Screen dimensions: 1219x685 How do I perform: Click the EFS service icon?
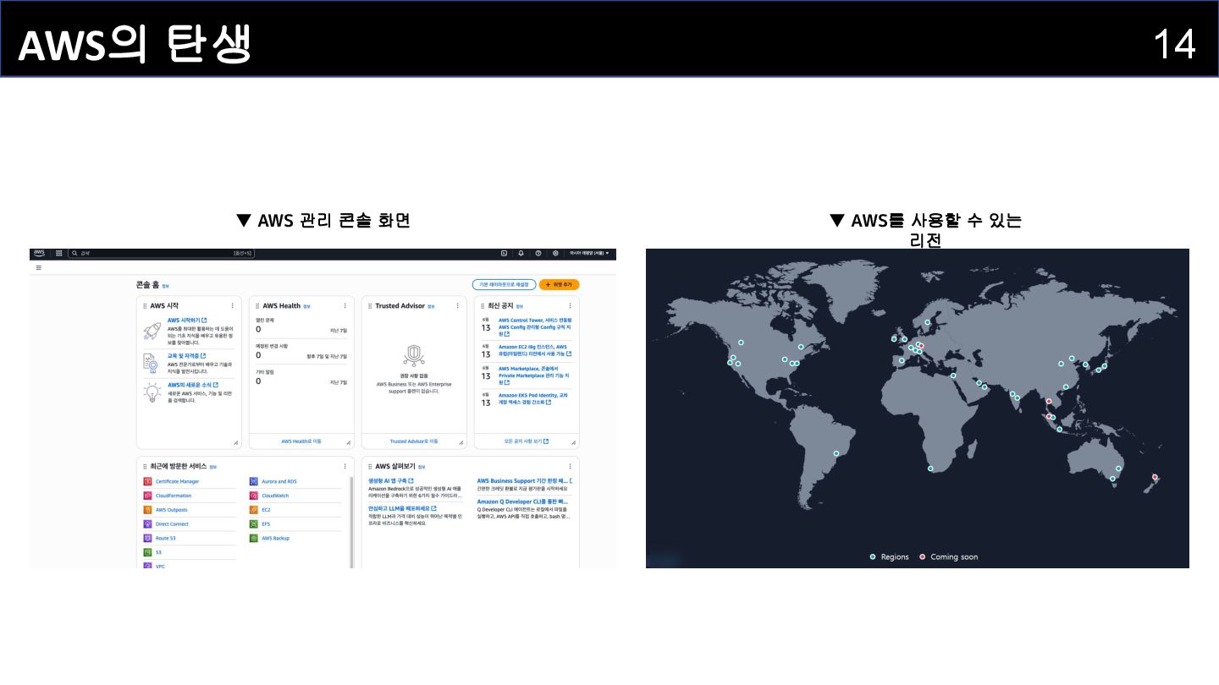point(254,524)
